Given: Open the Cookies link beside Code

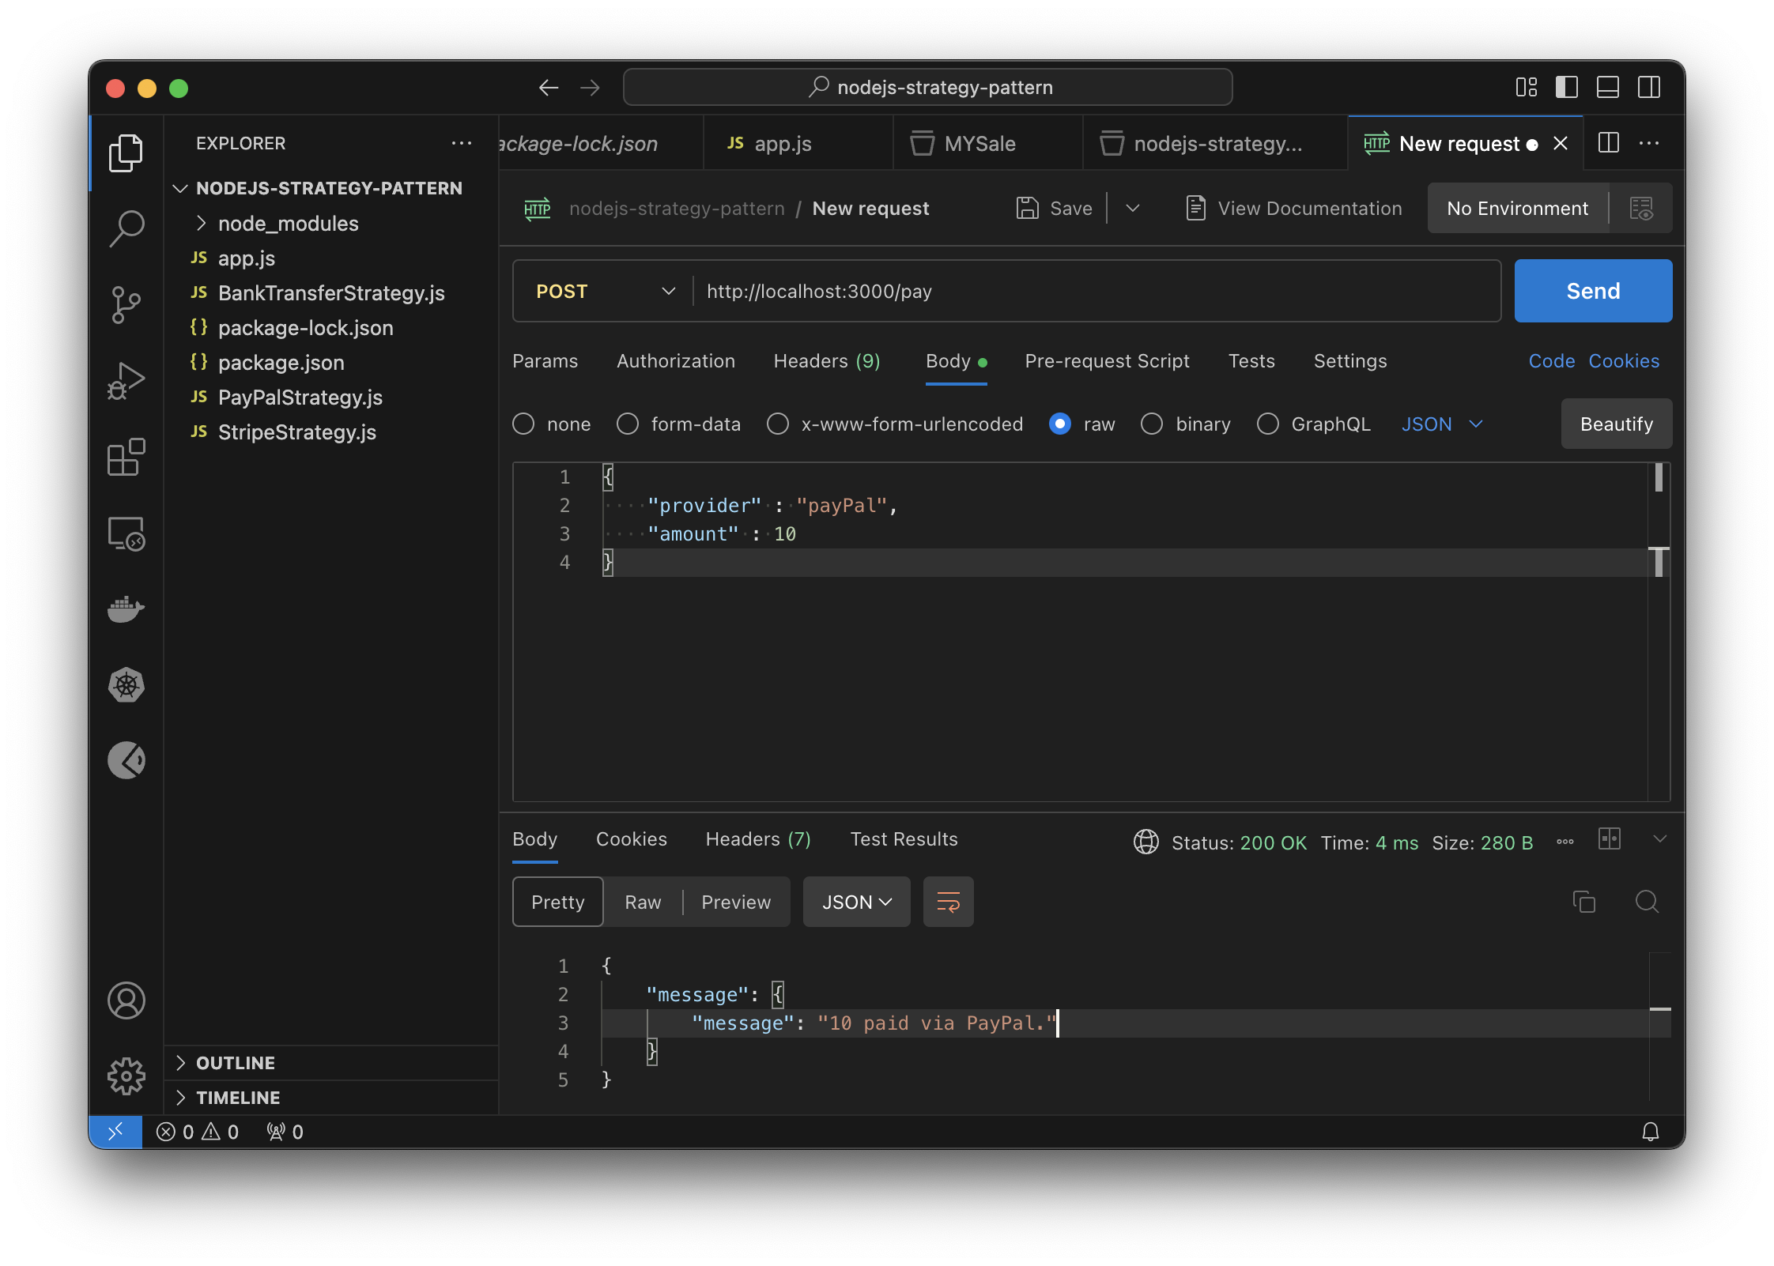Looking at the screenshot, I should click(x=1624, y=361).
